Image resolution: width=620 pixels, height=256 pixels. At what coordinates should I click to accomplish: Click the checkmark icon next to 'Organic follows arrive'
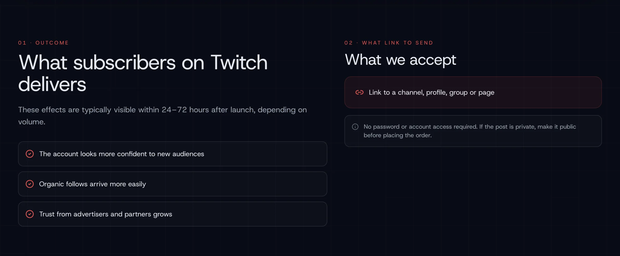coord(30,184)
